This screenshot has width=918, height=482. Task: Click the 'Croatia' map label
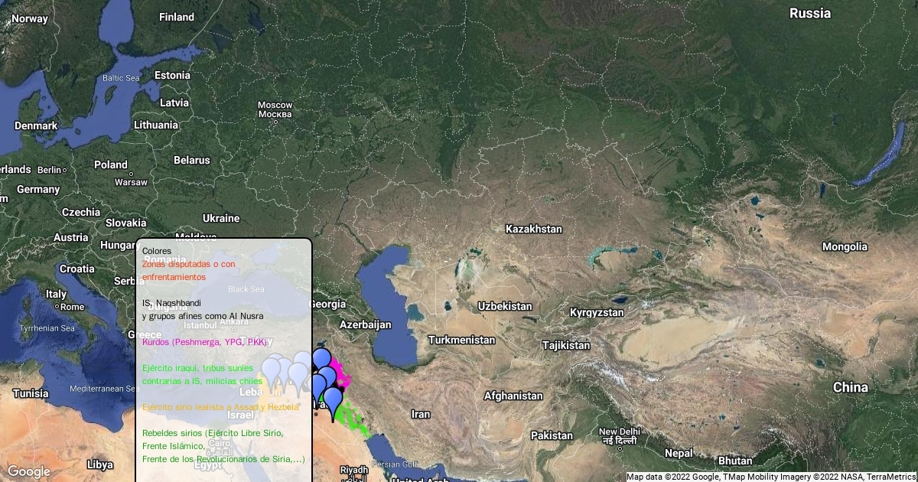point(77,269)
